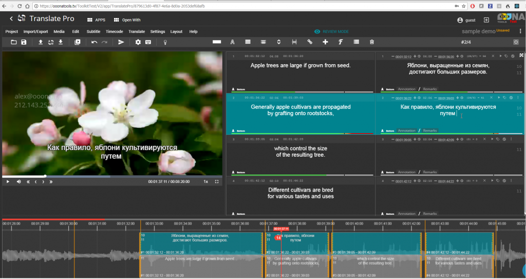This screenshot has width=526, height=279.
Task: Click the undo arrow in toolbar
Action: (94, 42)
